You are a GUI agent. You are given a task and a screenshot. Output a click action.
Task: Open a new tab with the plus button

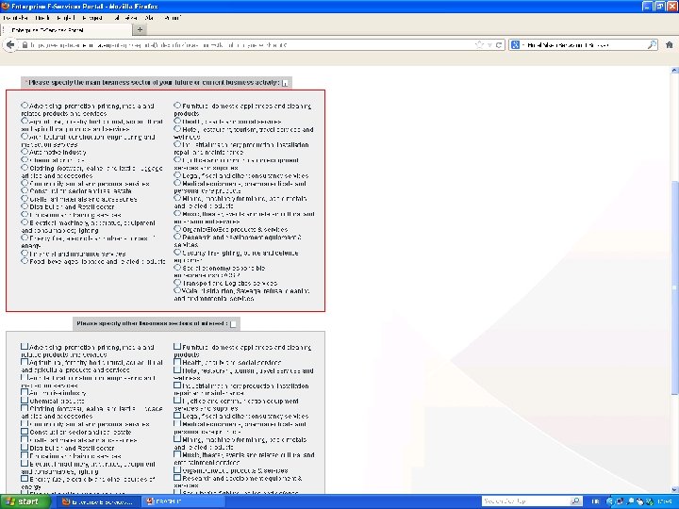[x=140, y=30]
